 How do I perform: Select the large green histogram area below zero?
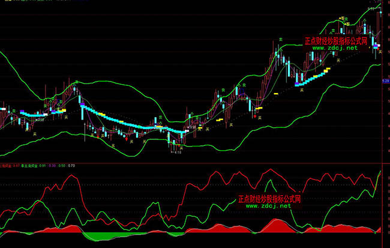pos(95,236)
